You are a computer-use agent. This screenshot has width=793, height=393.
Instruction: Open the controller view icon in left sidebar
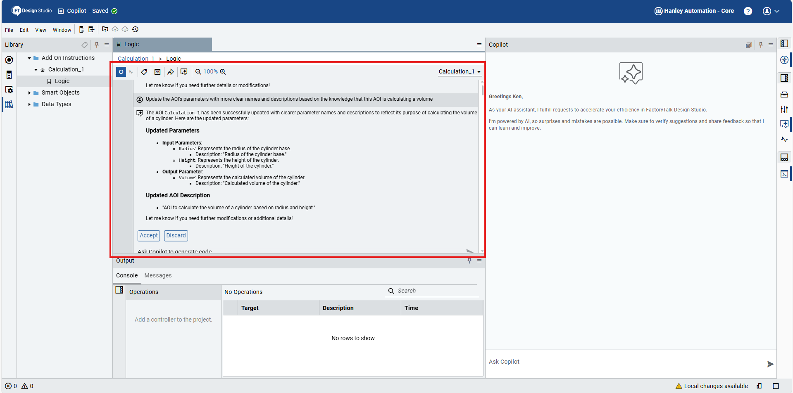(9, 60)
